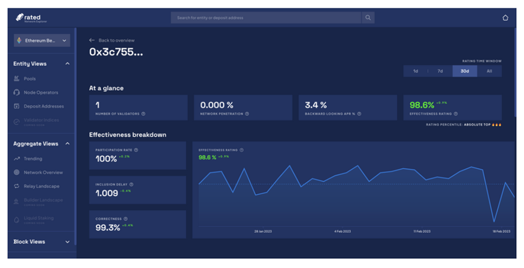Image resolution: width=524 pixels, height=268 pixels.
Task: Click the rated logo
Action: click(30, 18)
